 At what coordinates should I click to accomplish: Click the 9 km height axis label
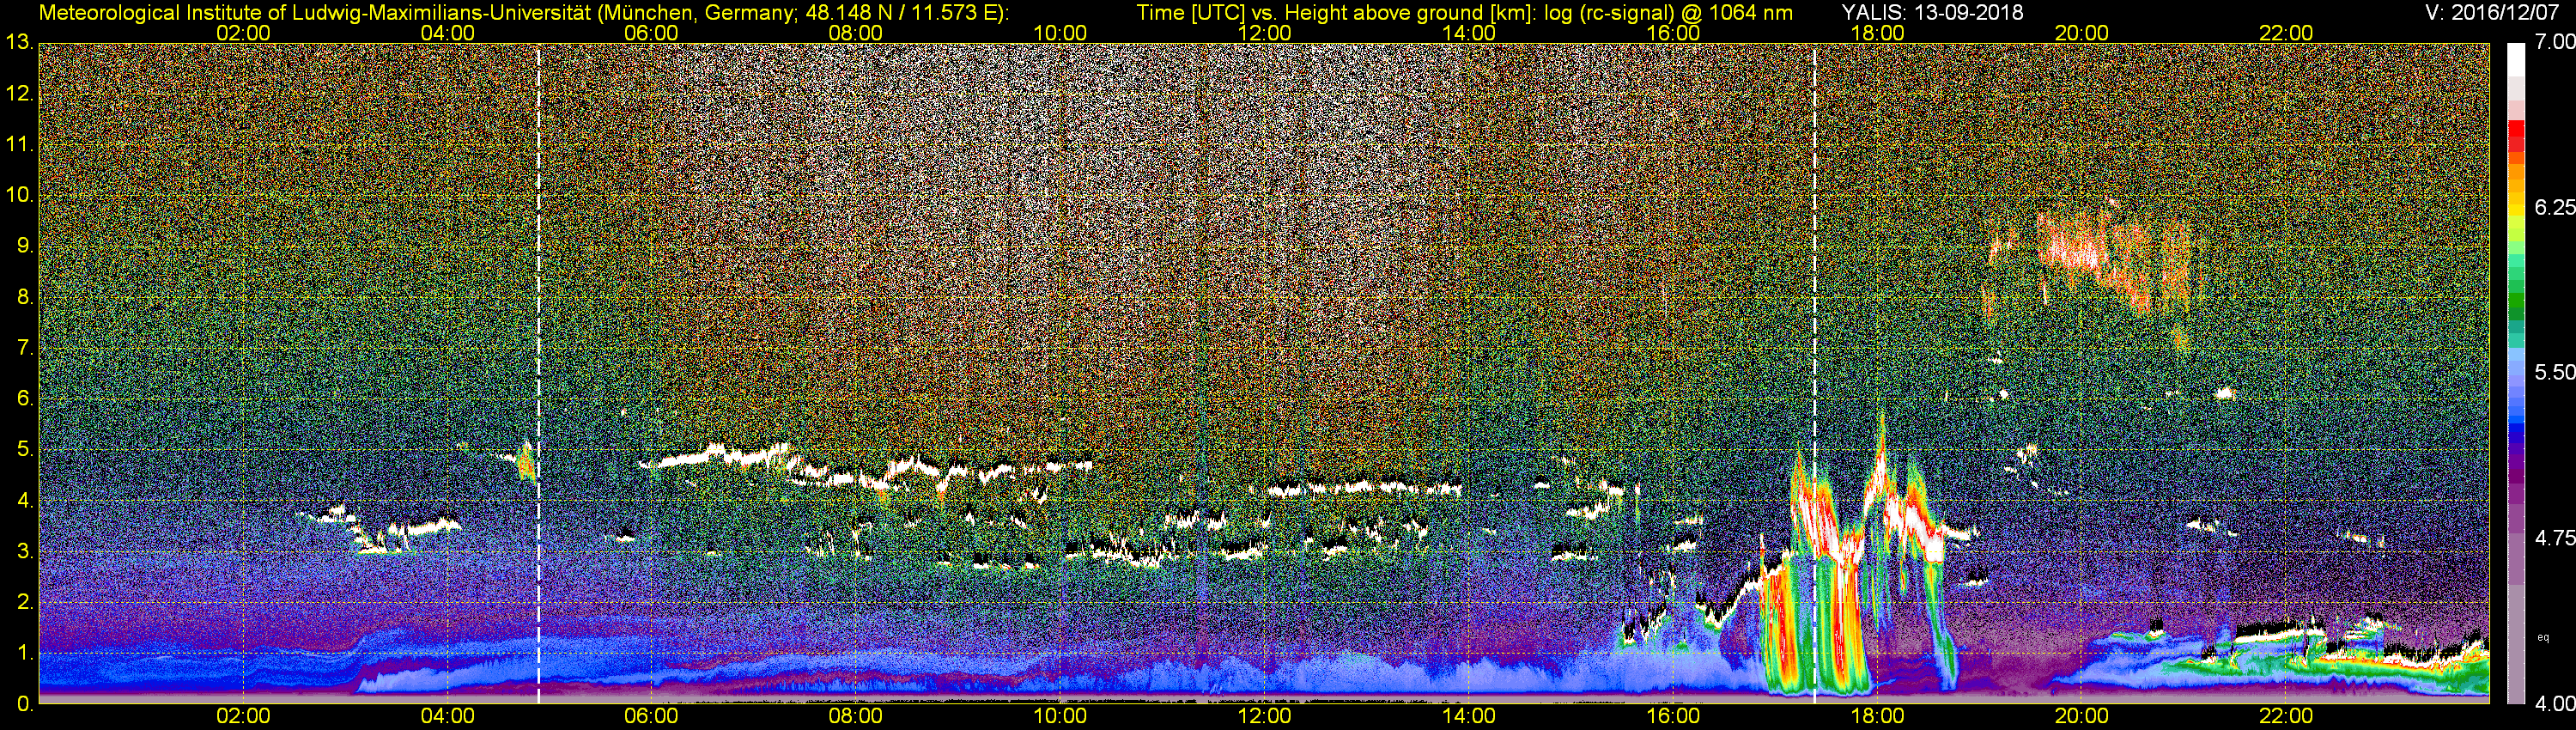(x=24, y=246)
